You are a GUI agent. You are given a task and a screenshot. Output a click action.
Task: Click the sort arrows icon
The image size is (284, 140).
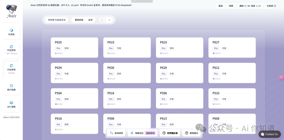[x=111, y=133]
